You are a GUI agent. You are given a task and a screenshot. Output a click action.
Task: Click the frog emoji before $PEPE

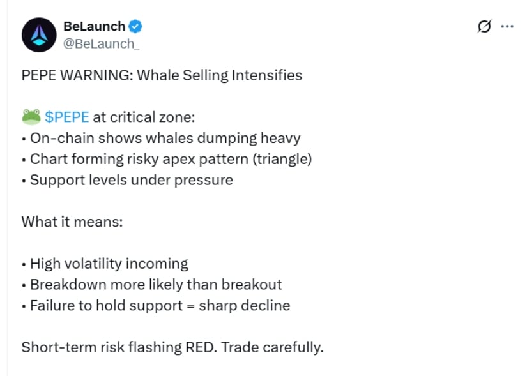click(31, 117)
